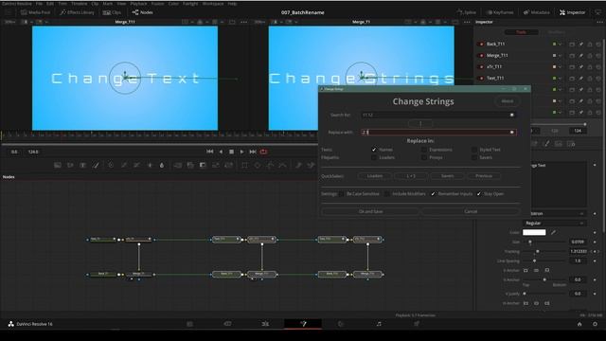Open the Replace with history dropdown

coord(512,133)
